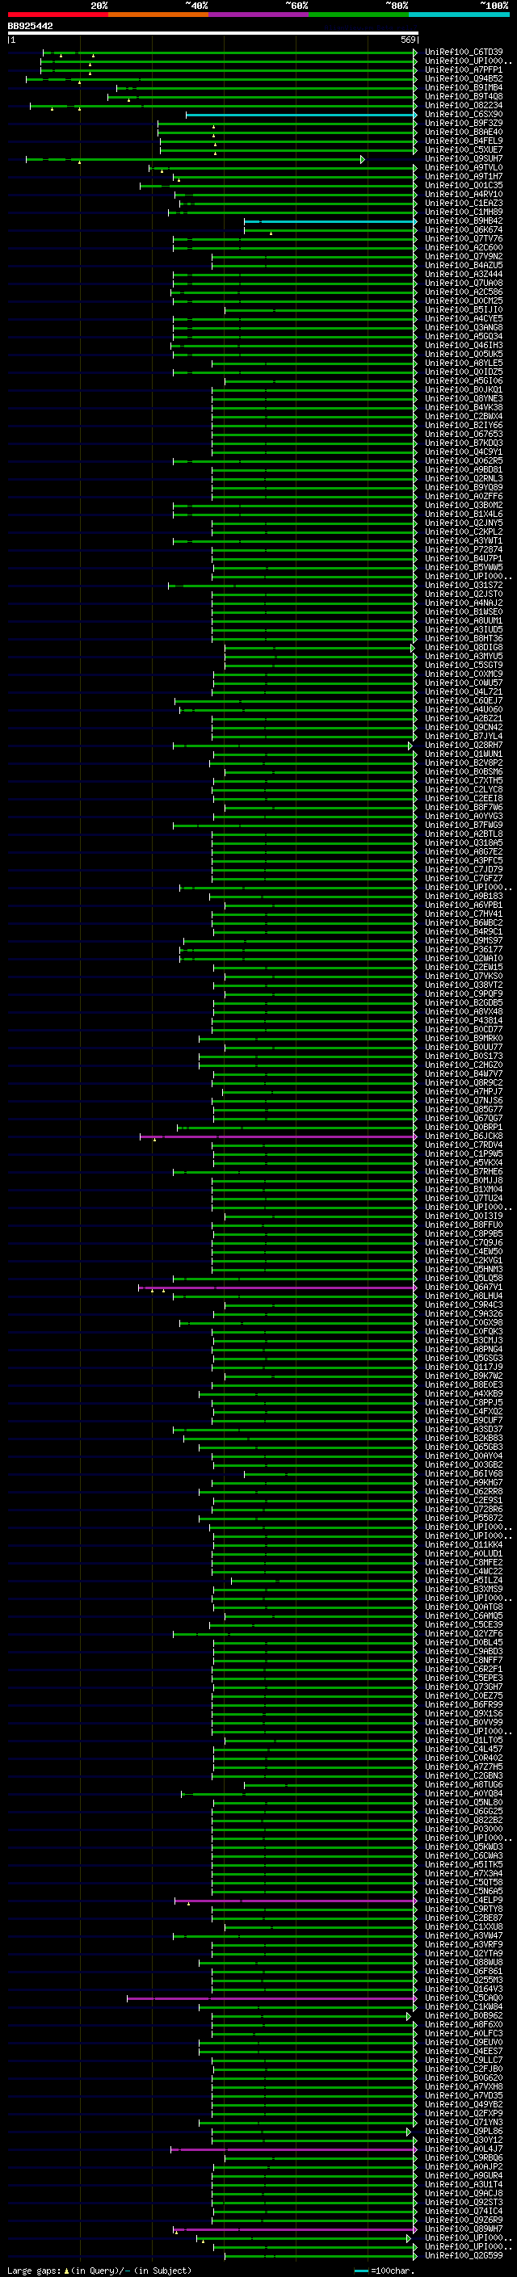Click the UniRef100_C1KW84 label
This screenshot has width=517, height=2277.
tap(464, 2008)
